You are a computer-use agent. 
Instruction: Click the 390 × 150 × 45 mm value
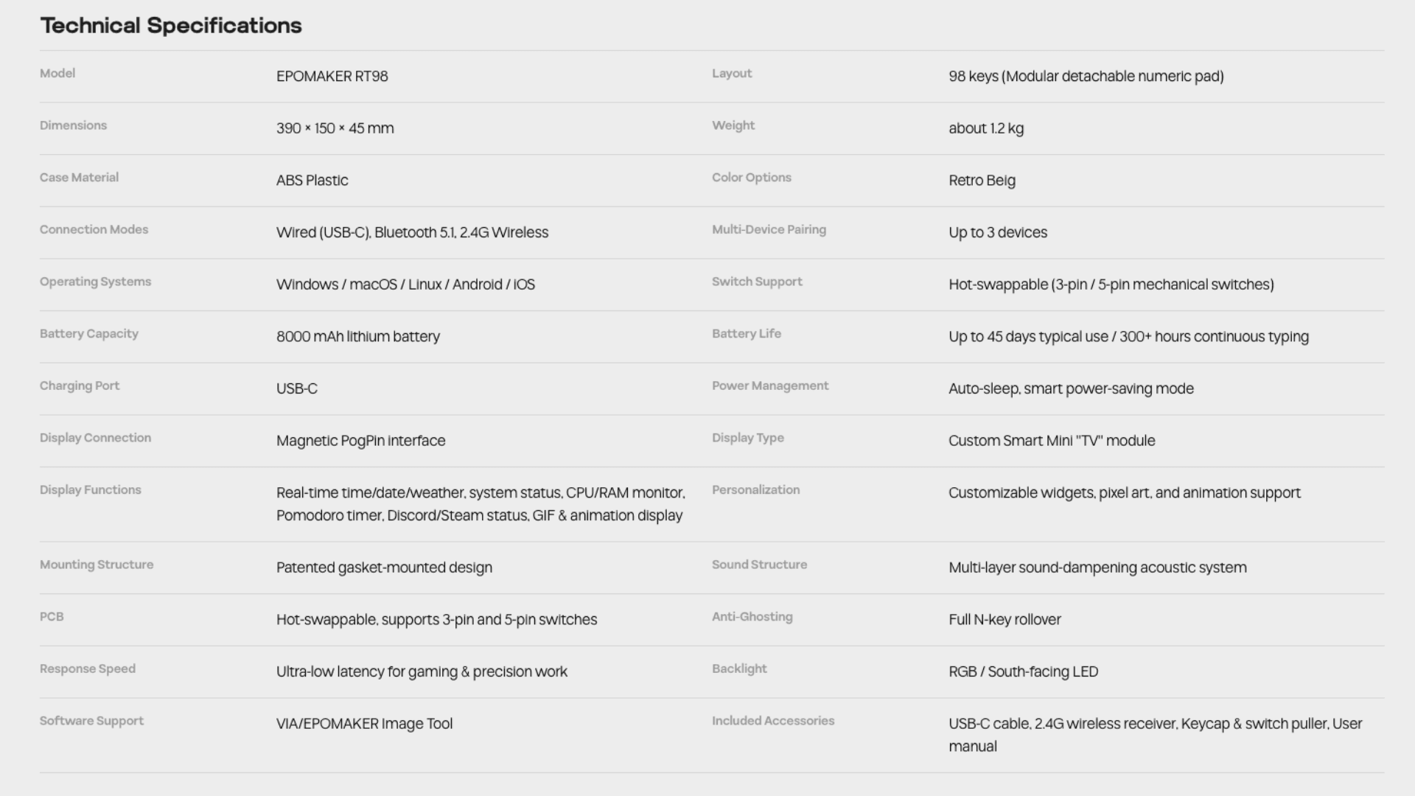(335, 128)
